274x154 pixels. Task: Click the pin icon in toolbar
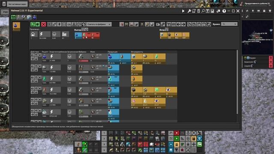(x=59, y=24)
